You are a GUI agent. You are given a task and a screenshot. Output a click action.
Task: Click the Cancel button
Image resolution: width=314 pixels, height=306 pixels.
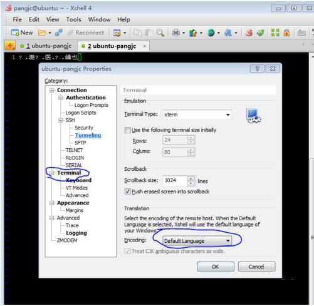click(x=256, y=267)
